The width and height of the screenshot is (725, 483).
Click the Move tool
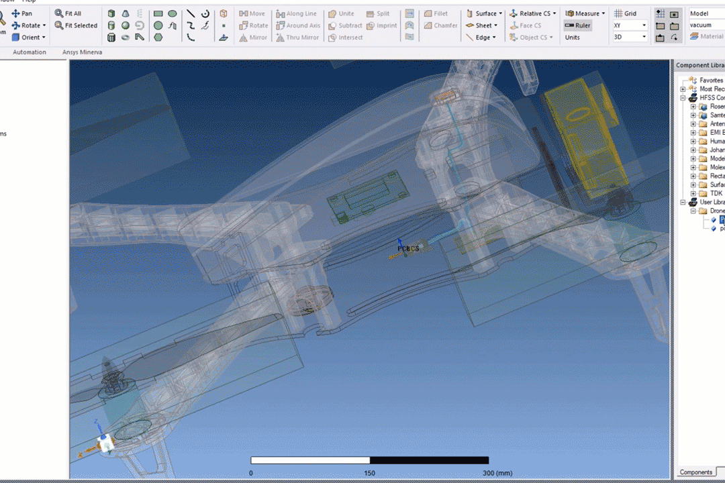(x=252, y=13)
